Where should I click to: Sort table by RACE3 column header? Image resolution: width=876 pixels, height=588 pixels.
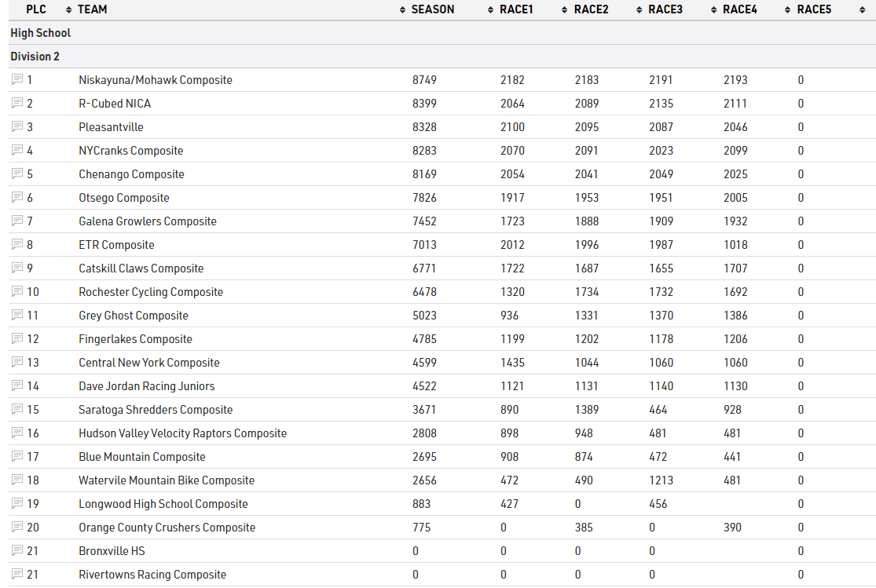click(665, 9)
